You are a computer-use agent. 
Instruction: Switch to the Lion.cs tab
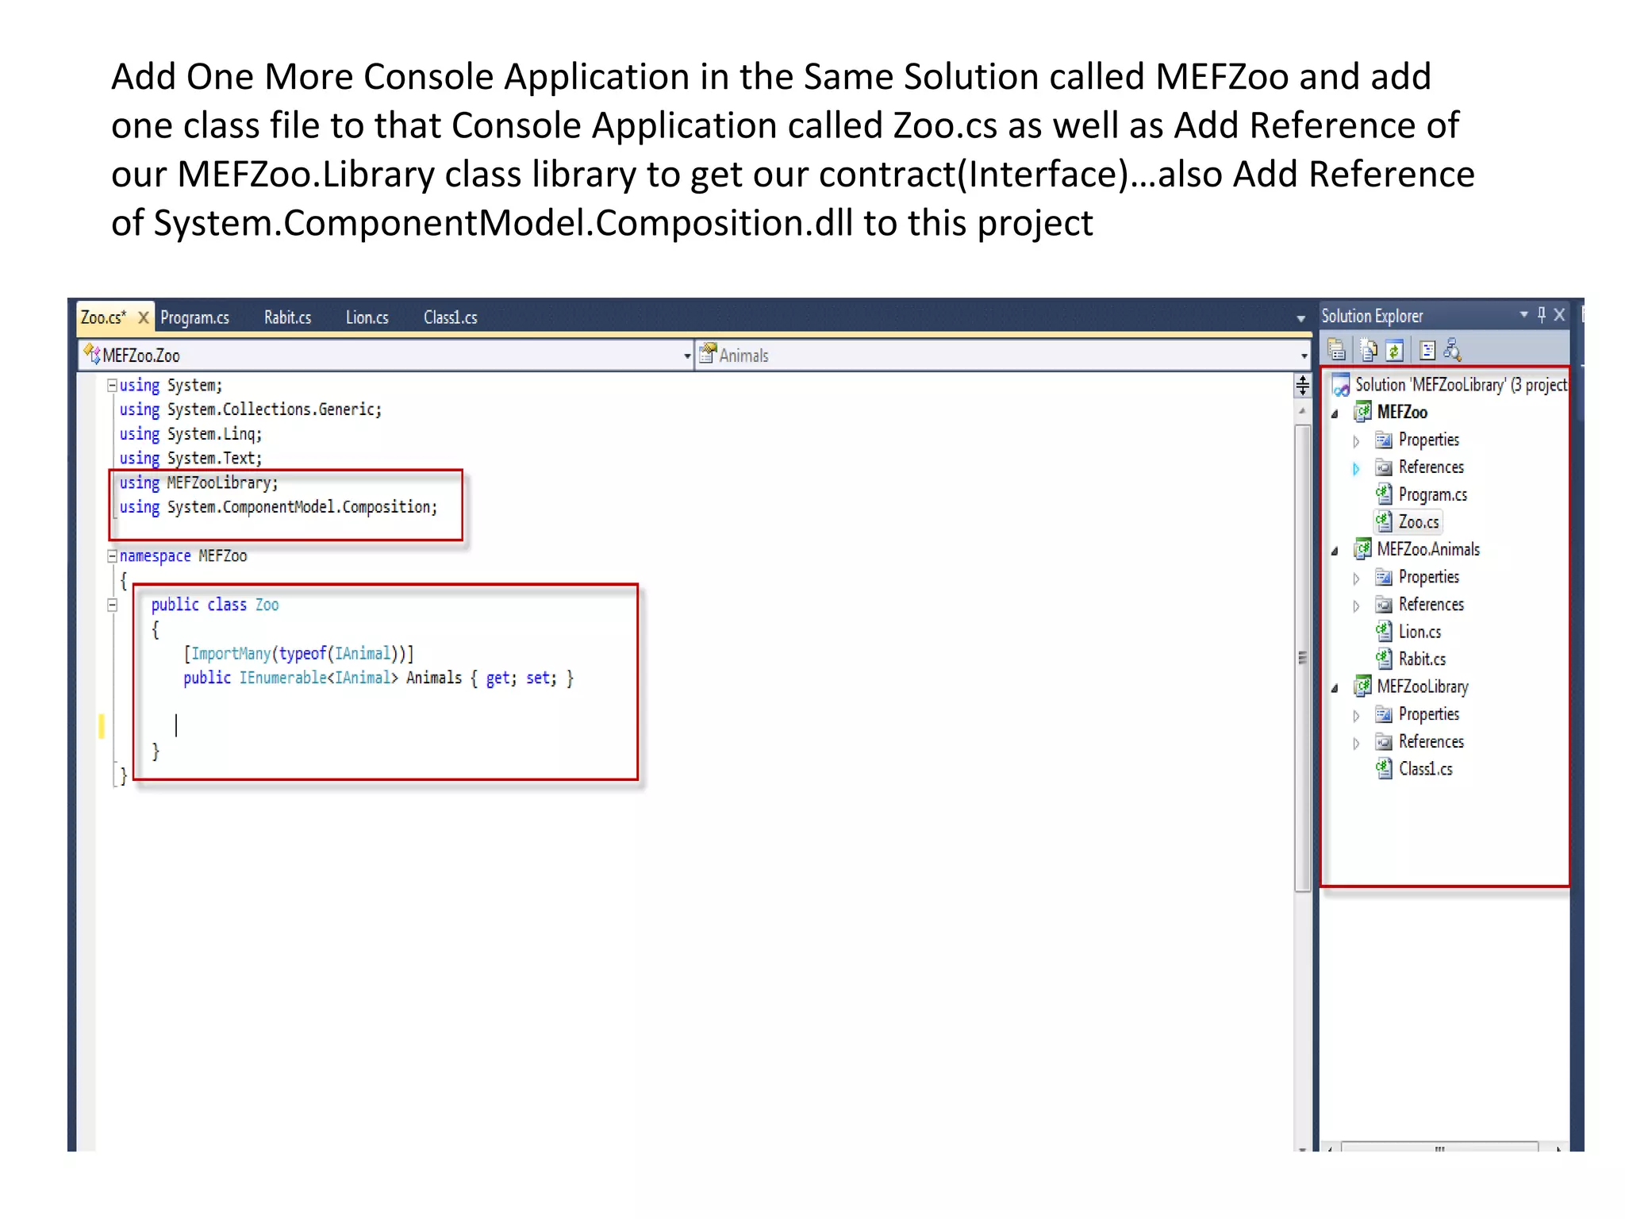point(367,318)
